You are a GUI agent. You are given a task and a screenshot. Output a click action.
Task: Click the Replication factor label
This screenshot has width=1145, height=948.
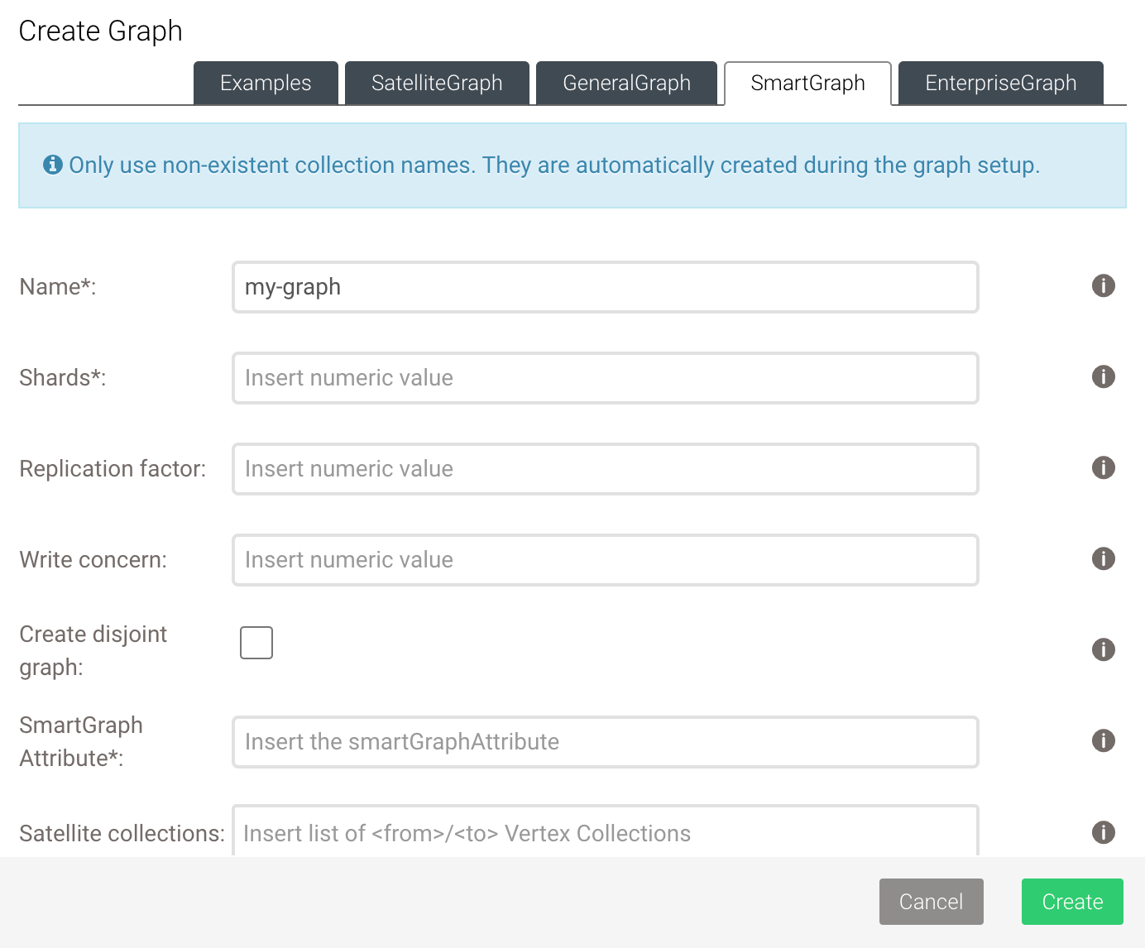[113, 469]
